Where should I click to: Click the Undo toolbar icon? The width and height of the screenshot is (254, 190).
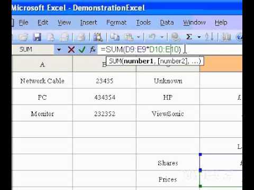click(x=152, y=37)
